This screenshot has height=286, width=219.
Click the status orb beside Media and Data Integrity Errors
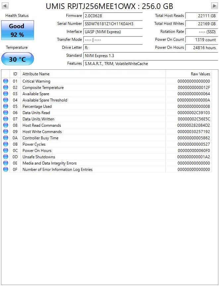pos(6,163)
